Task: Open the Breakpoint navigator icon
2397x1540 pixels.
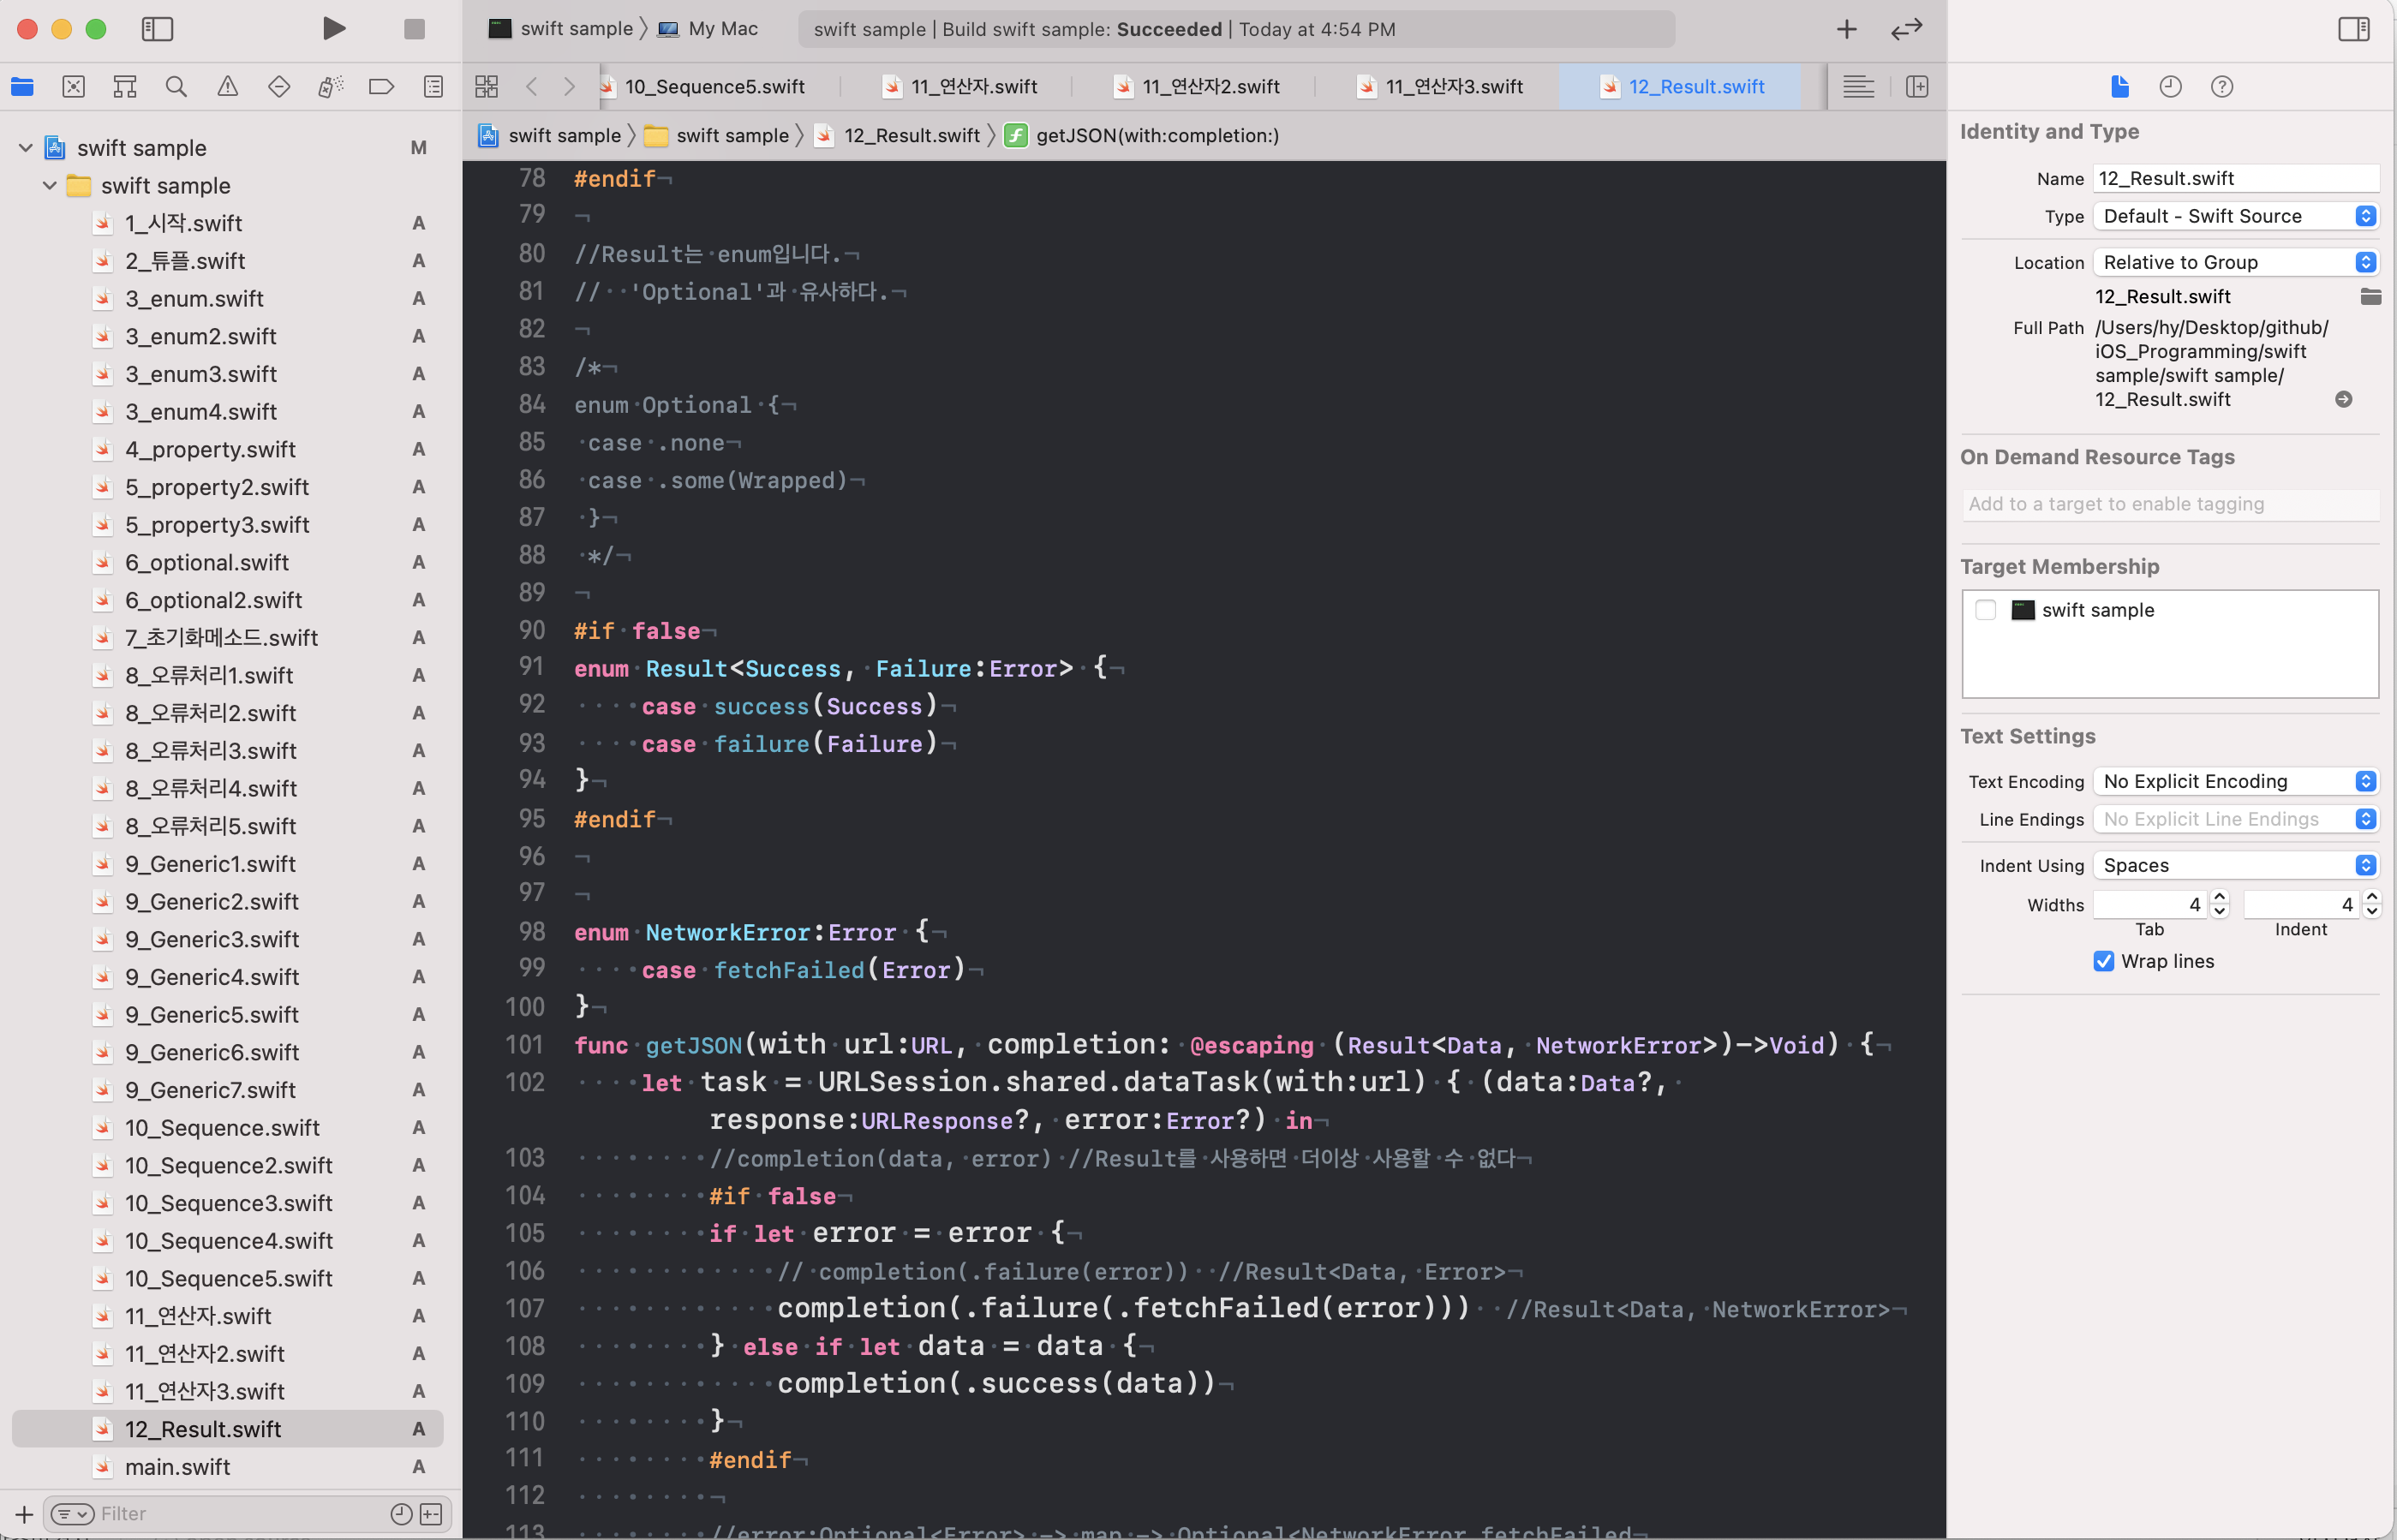Action: tap(381, 87)
